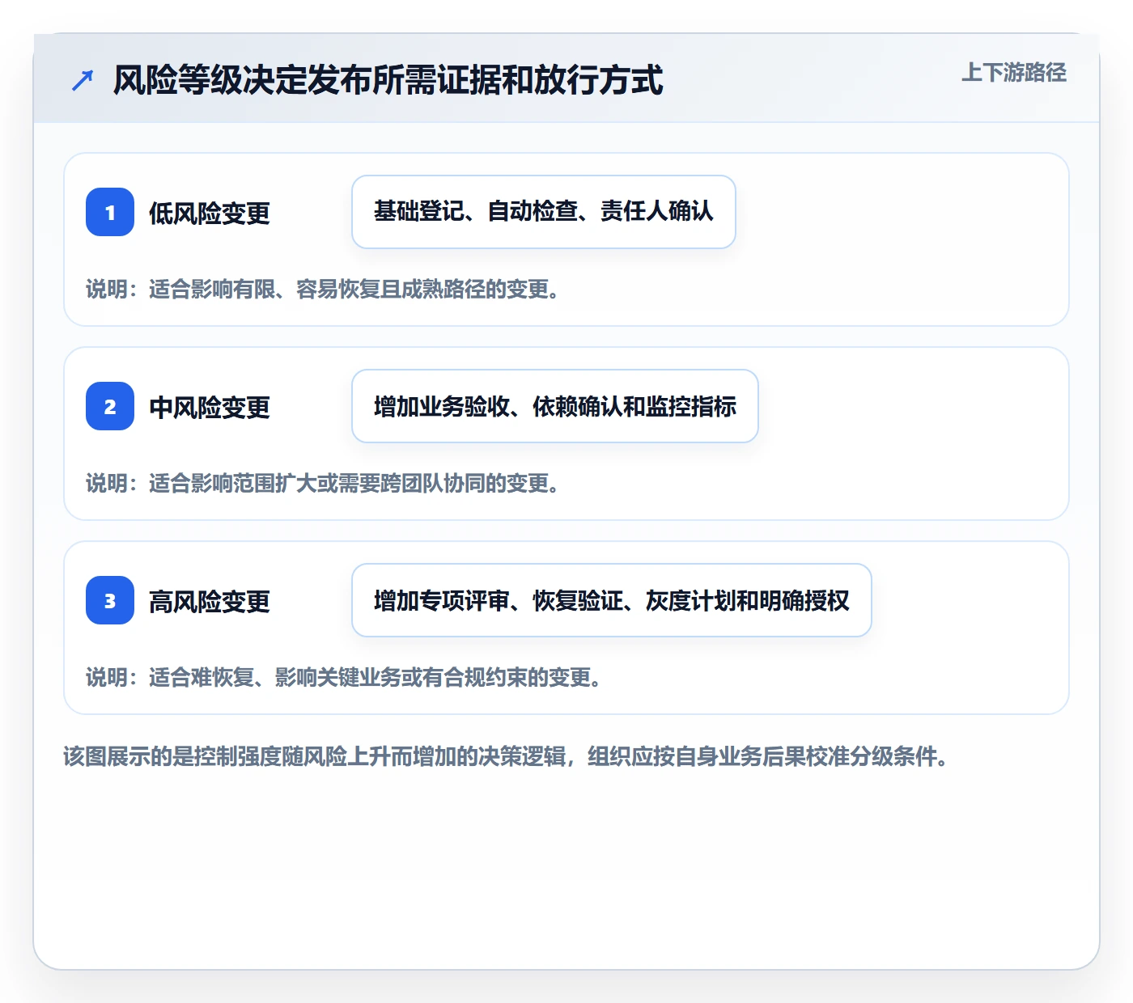This screenshot has height=1003, width=1133.
Task: Click the summary sentence starting 该图展示的是控制强度
Action: (x=506, y=756)
